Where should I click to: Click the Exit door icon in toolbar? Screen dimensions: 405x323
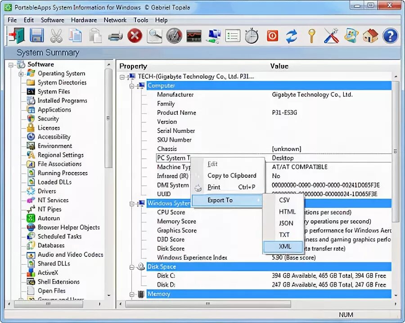(17, 36)
